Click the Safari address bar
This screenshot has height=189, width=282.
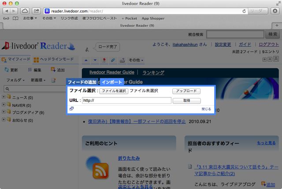pyautogui.click(x=145, y=11)
